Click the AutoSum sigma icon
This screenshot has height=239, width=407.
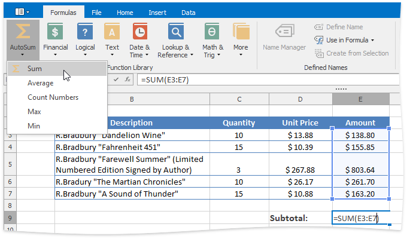[x=23, y=32]
